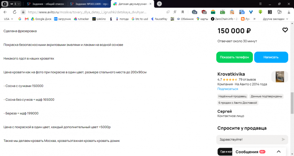
Task: Open the blue extension with badge 84
Action: click(242, 12)
